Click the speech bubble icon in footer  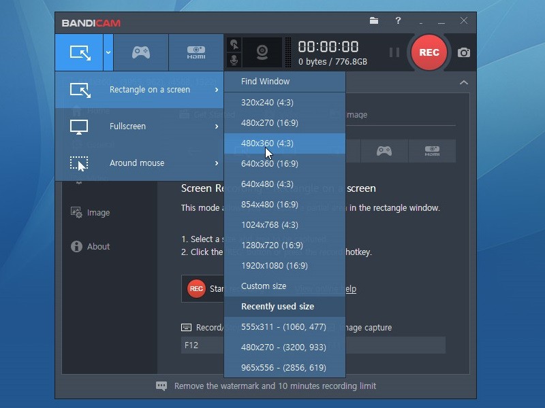[x=161, y=386]
